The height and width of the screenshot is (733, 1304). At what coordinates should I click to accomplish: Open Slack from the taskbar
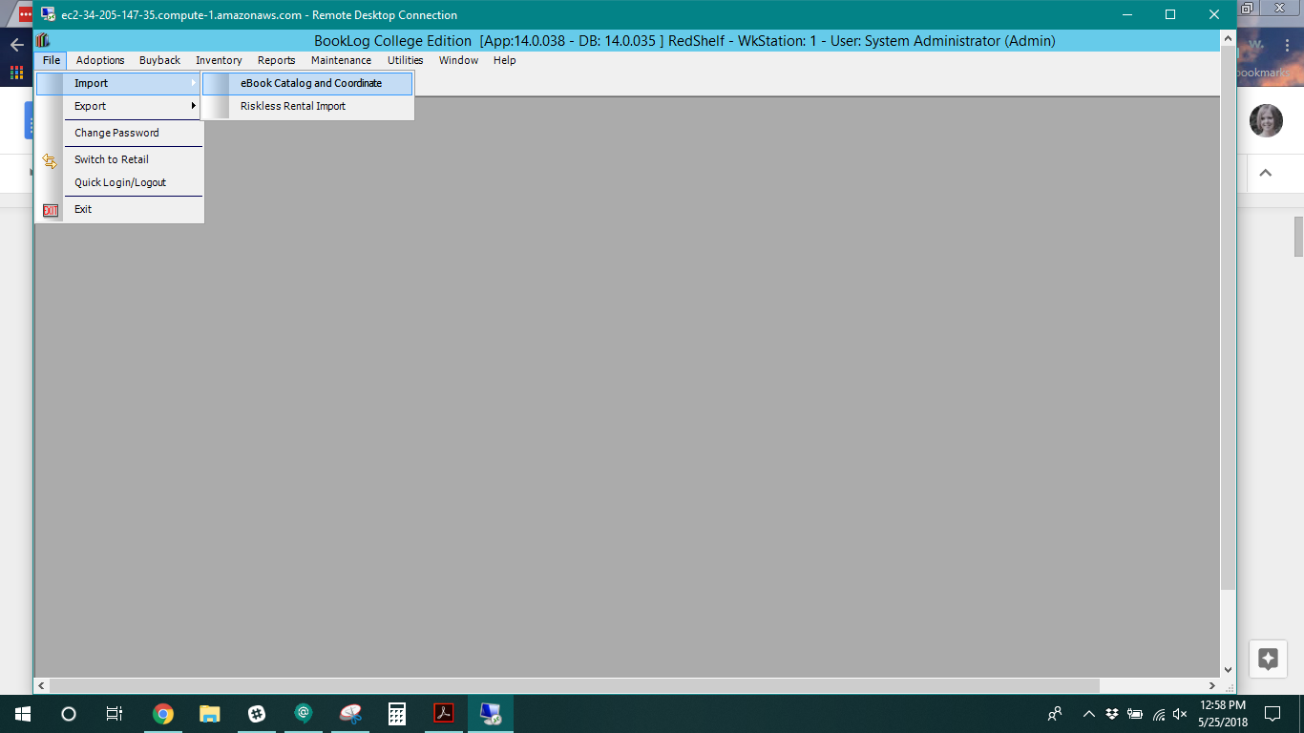tap(257, 713)
